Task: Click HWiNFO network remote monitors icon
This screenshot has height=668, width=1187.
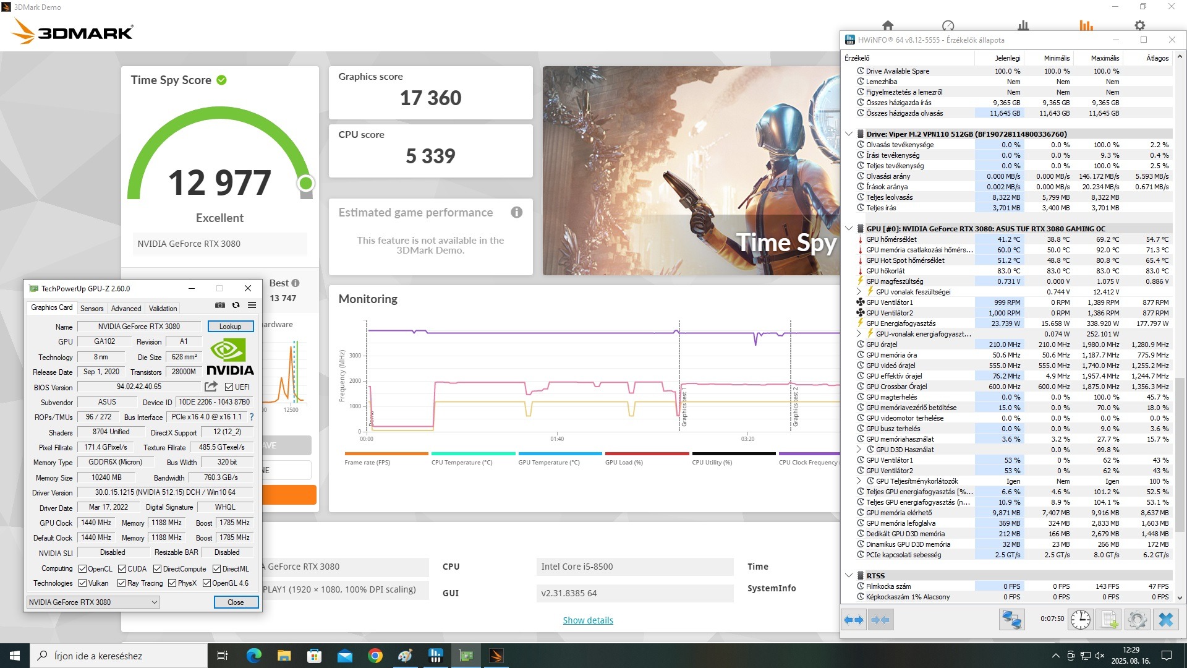Action: [x=1012, y=619]
